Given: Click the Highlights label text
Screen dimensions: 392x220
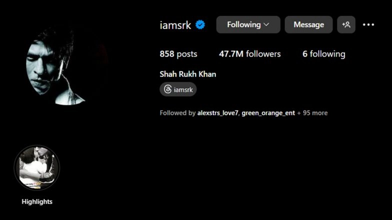Looking at the screenshot, I should [x=37, y=202].
